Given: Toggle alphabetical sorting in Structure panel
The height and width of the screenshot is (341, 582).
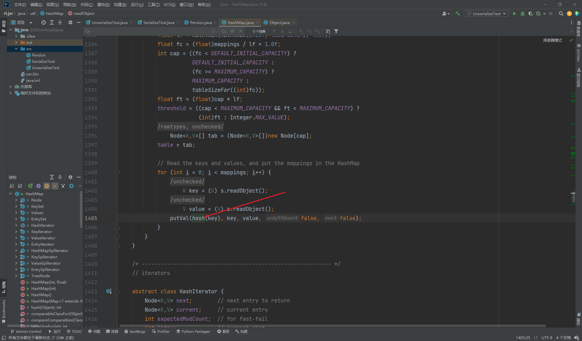Looking at the screenshot, I should [x=20, y=186].
